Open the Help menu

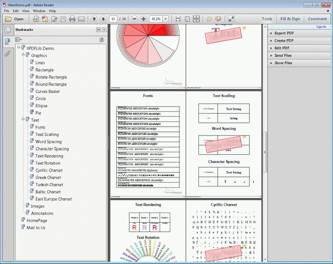point(52,11)
